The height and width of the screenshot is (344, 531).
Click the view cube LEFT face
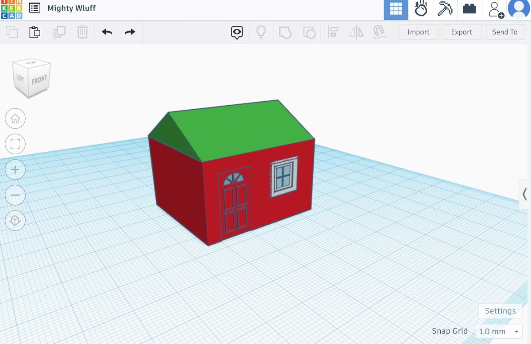[x=20, y=78]
